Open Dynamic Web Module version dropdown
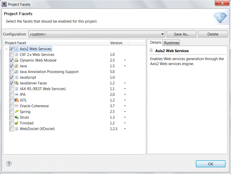 (125, 60)
